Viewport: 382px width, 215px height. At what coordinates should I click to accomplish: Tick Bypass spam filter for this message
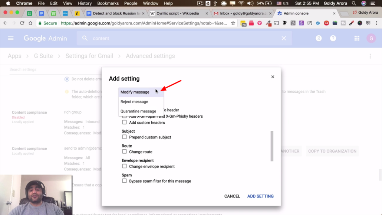pos(124,181)
